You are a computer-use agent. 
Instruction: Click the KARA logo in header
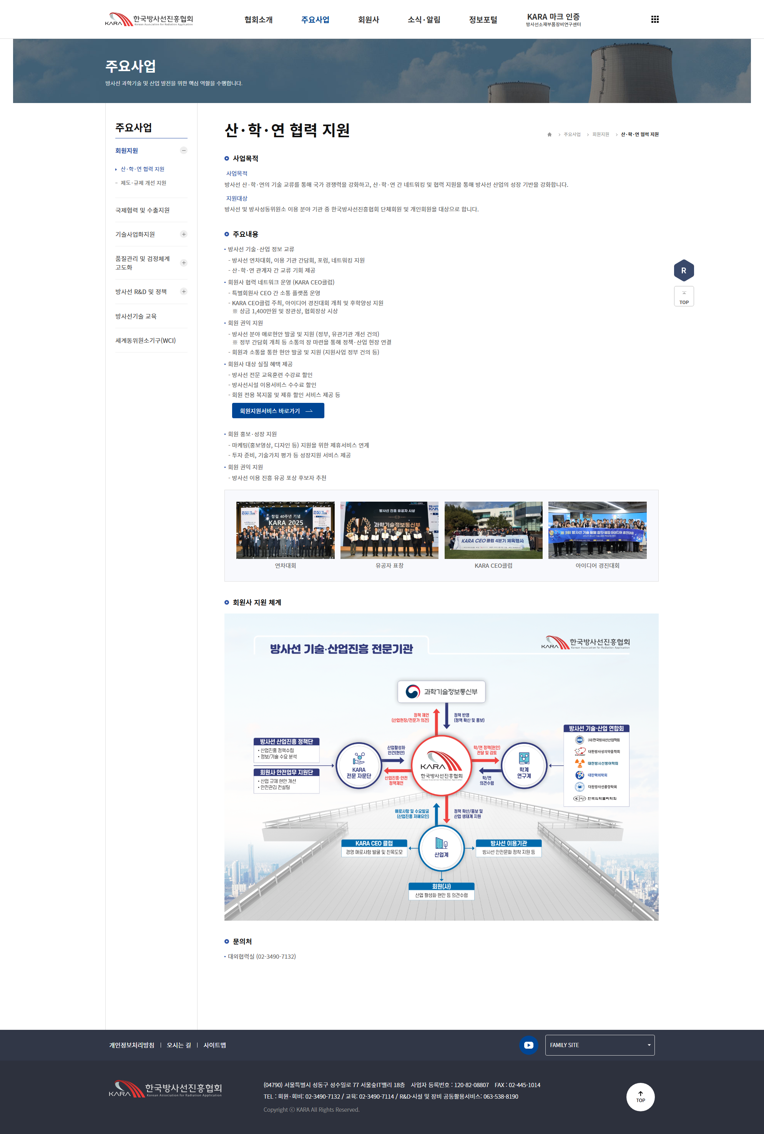click(149, 20)
